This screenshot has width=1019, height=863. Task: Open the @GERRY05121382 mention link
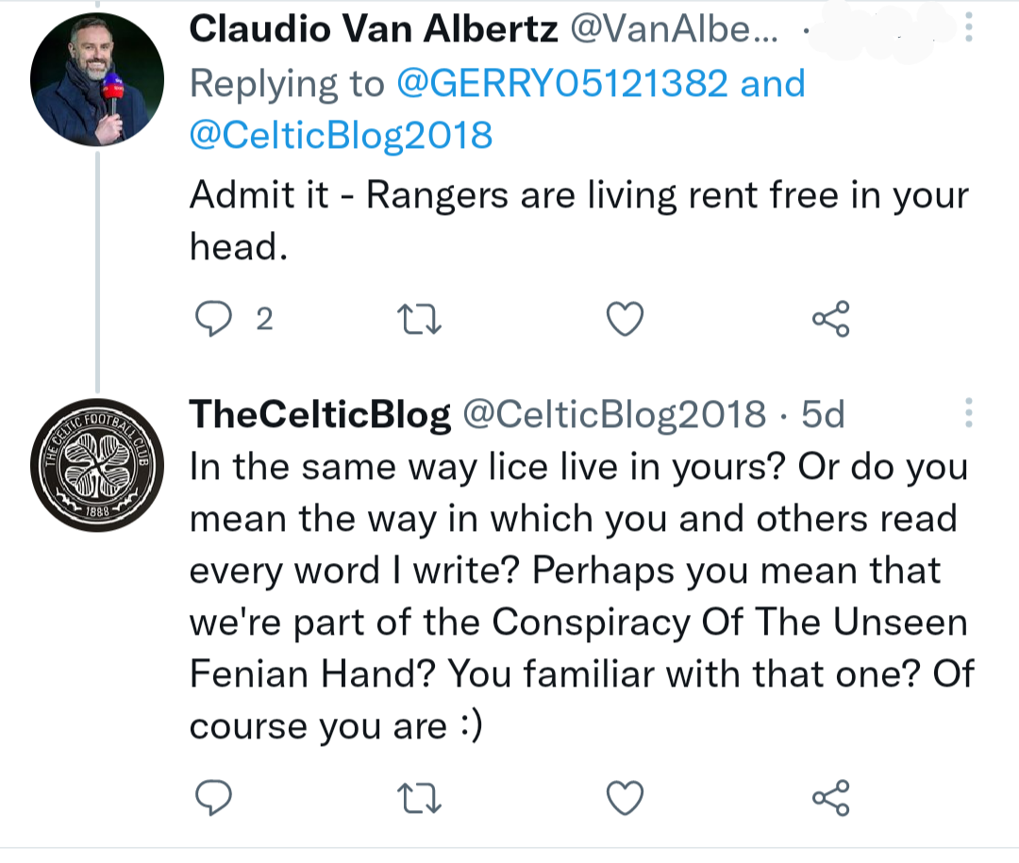coord(562,84)
